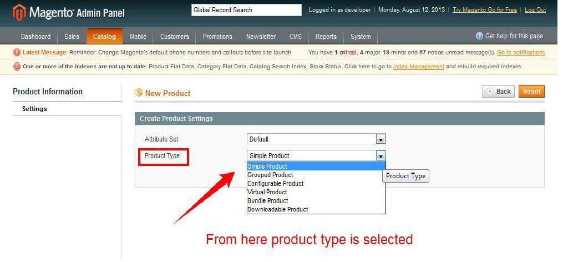Click 'Logged in as developer' text
Screen dimensions: 563x262
coord(339,9)
